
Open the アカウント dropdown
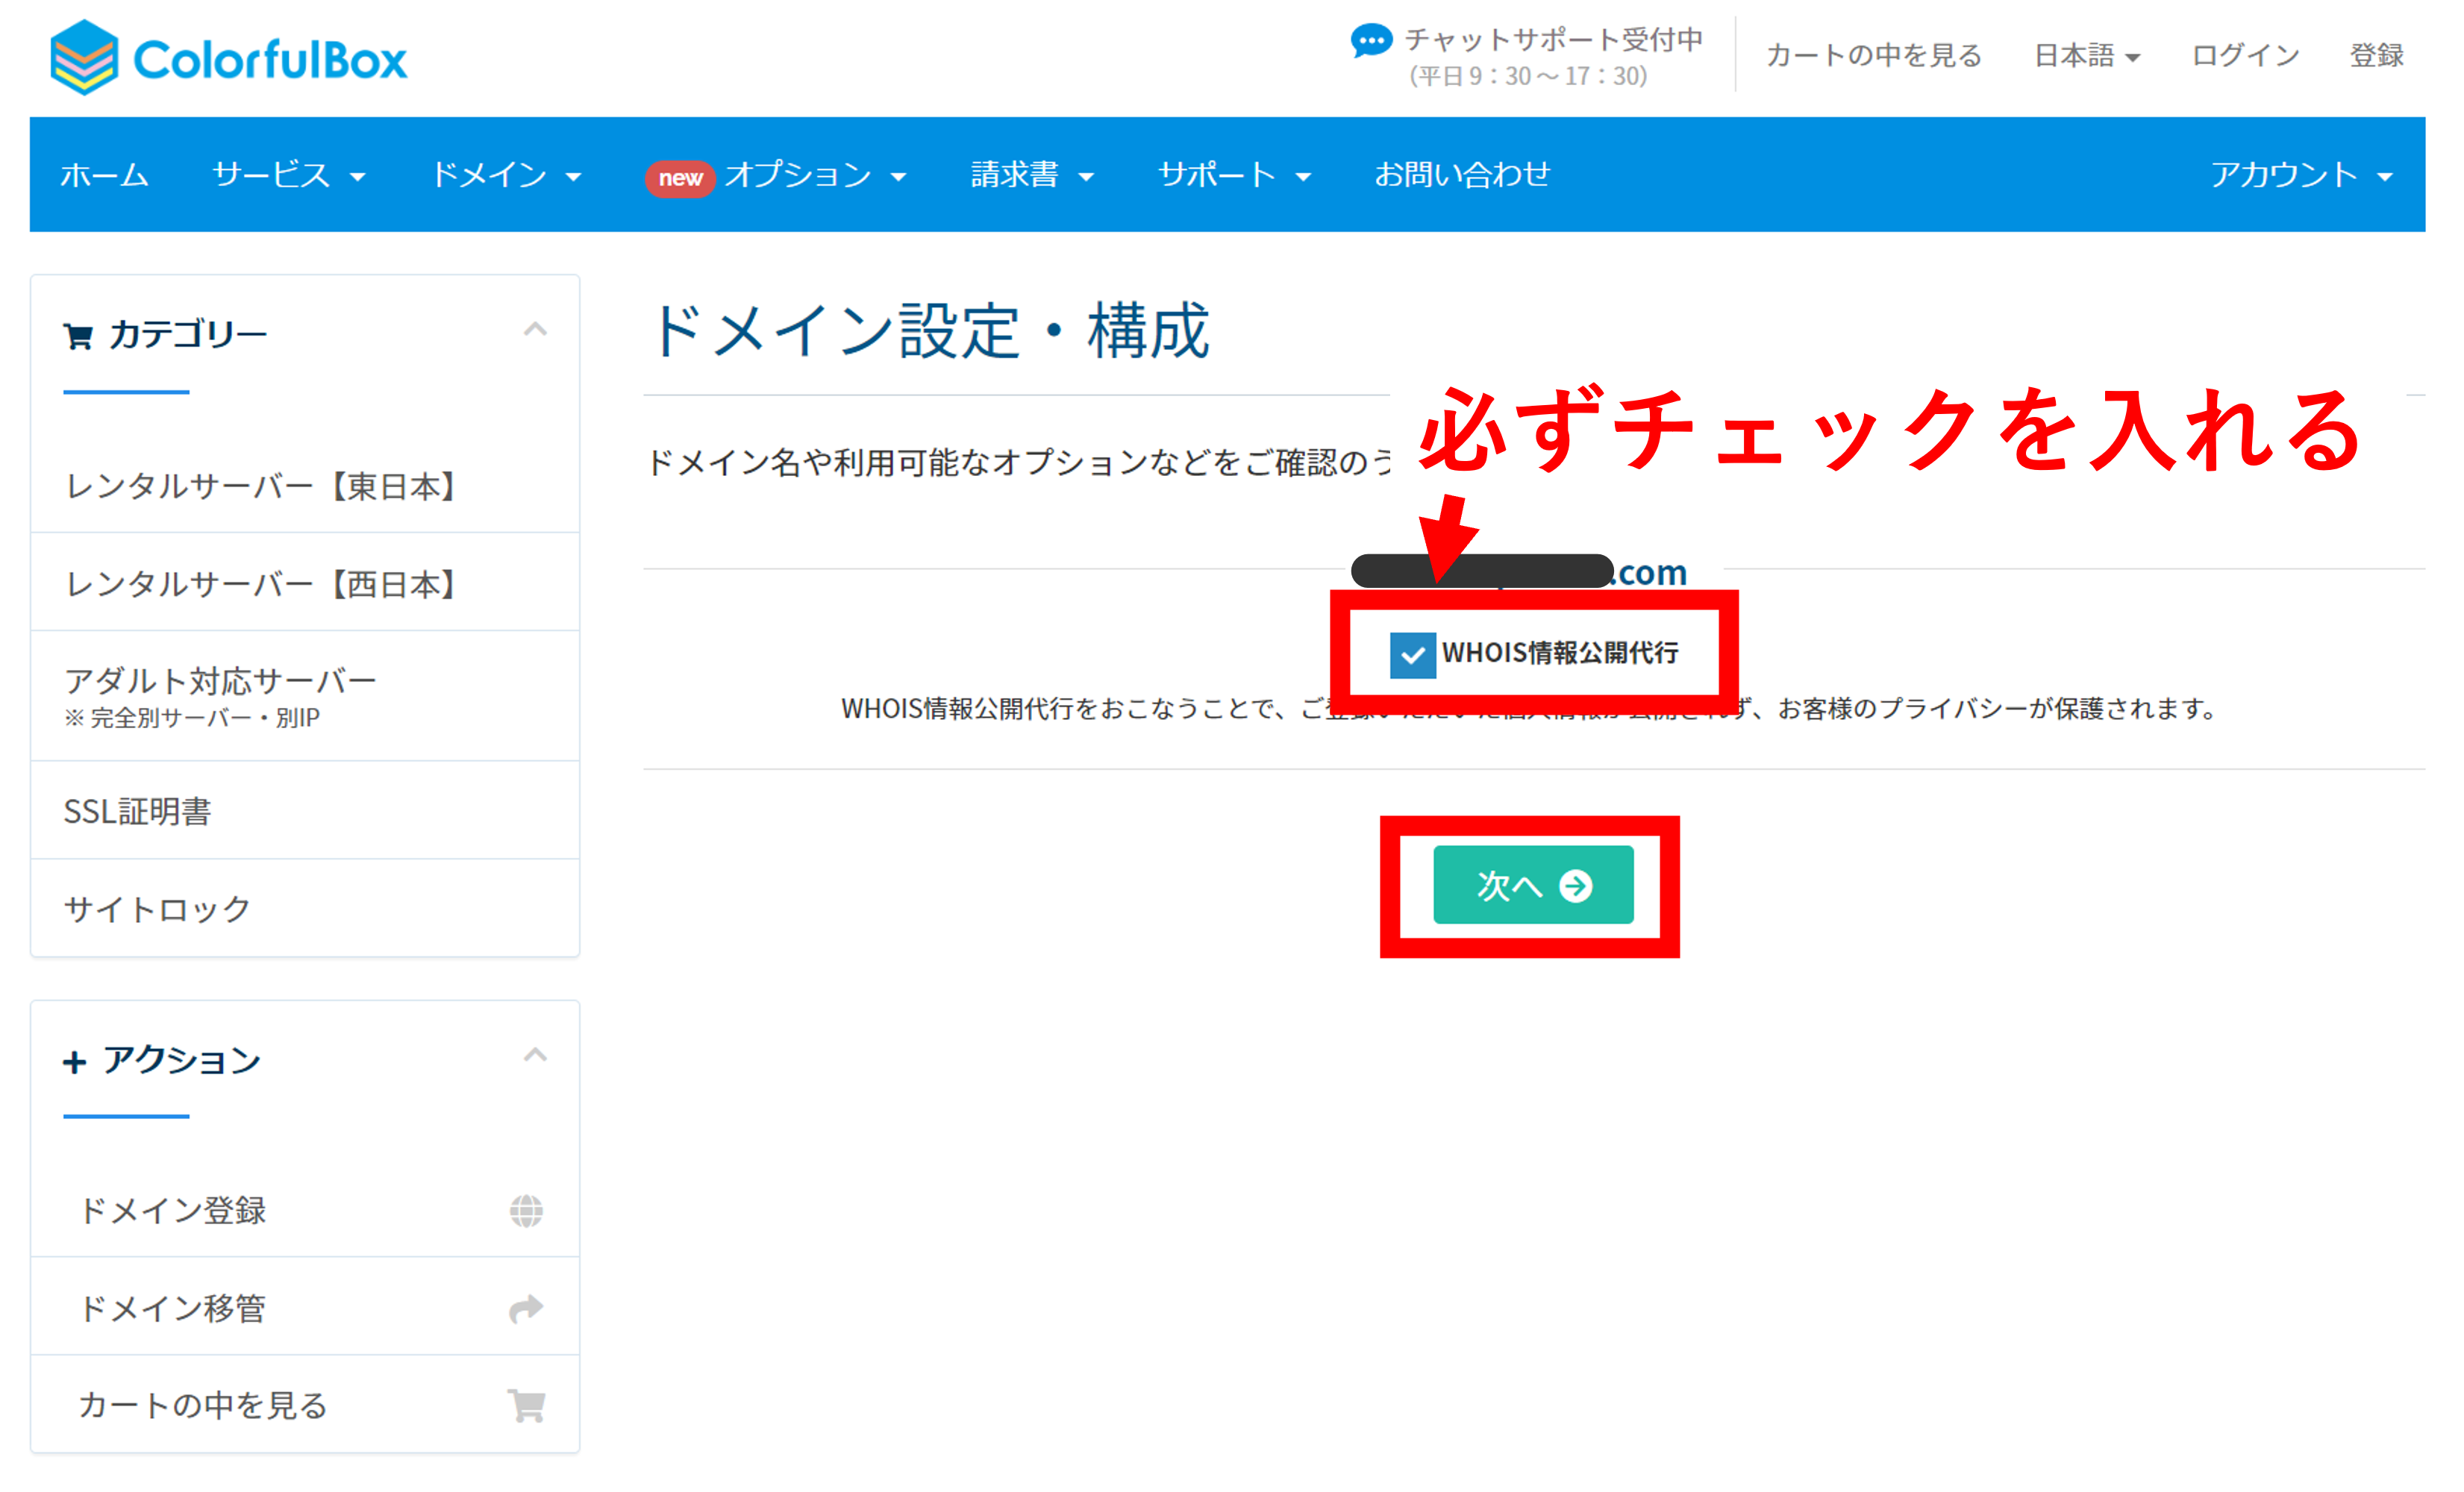[x=2301, y=175]
